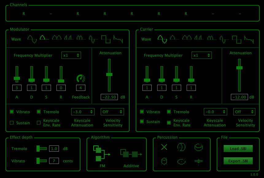Toggle the Modulator Vibrato checkbox
Image resolution: width=264 pixels, height=178 pixels.
(x=12, y=112)
